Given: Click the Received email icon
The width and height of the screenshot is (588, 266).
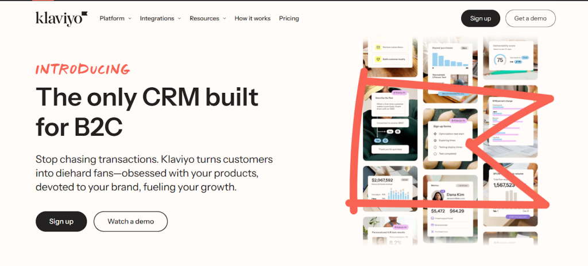Looking at the screenshot, I should coord(432,225).
